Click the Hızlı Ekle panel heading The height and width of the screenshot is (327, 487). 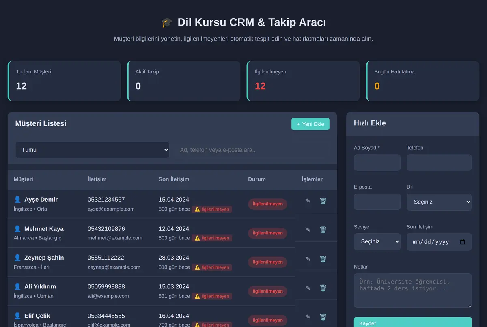click(370, 123)
